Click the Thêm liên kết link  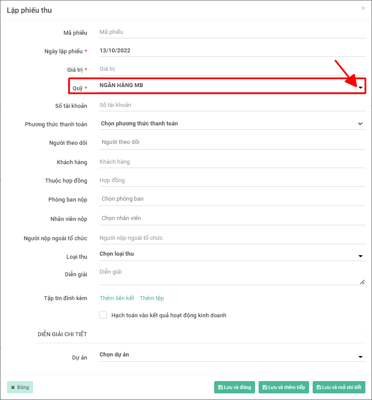point(117,298)
